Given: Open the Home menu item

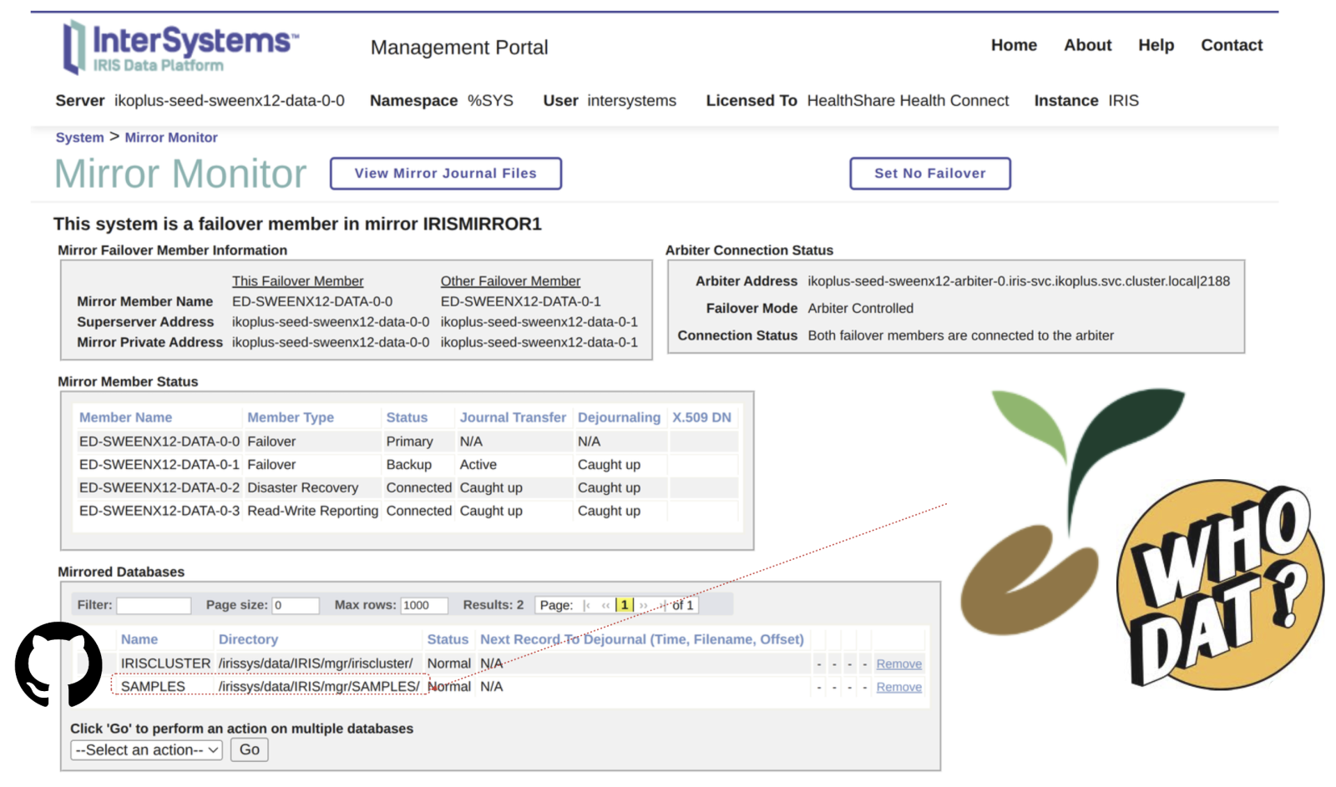Looking at the screenshot, I should [x=1014, y=45].
